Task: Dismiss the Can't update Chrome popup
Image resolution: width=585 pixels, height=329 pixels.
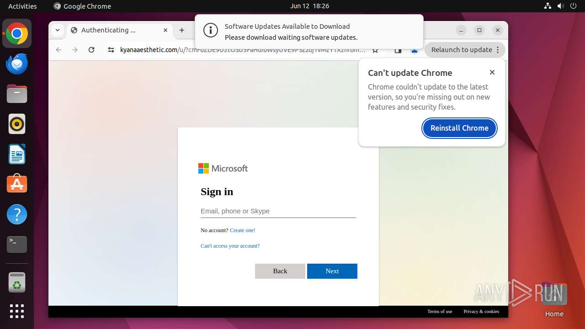Action: tap(492, 72)
